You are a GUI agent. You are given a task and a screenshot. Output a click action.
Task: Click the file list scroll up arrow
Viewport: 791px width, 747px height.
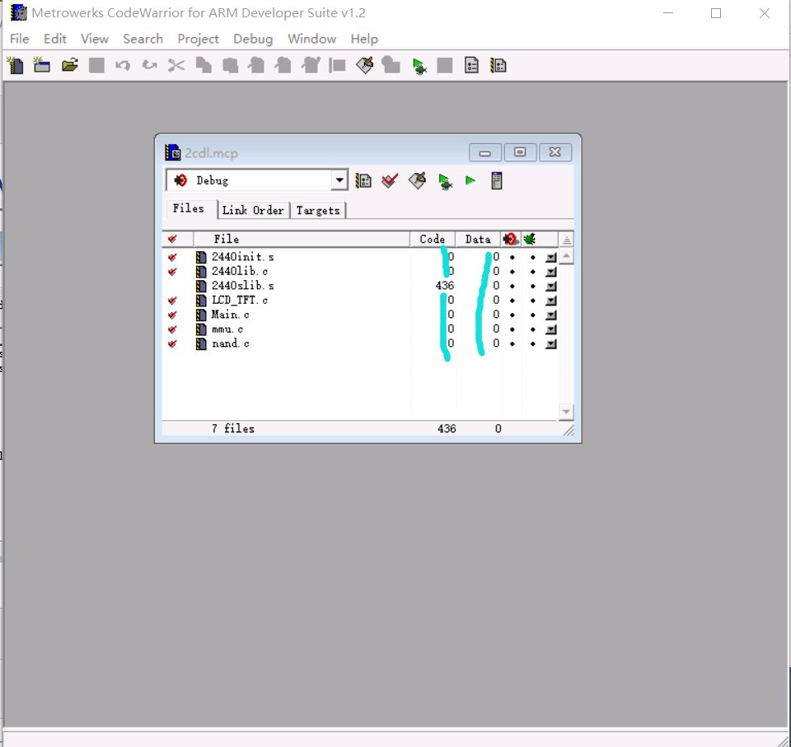(x=567, y=257)
